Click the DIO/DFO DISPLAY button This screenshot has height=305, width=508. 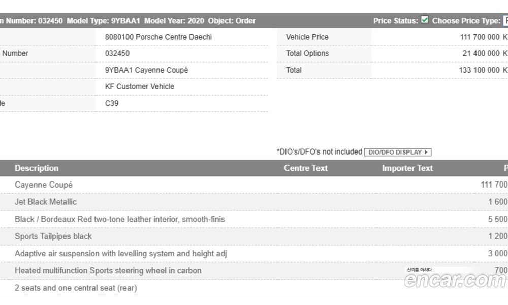pos(398,152)
